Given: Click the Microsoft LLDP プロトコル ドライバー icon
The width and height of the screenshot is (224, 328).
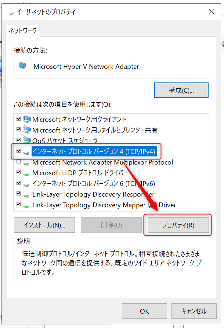Looking at the screenshot, I should pyautogui.click(x=26, y=173).
